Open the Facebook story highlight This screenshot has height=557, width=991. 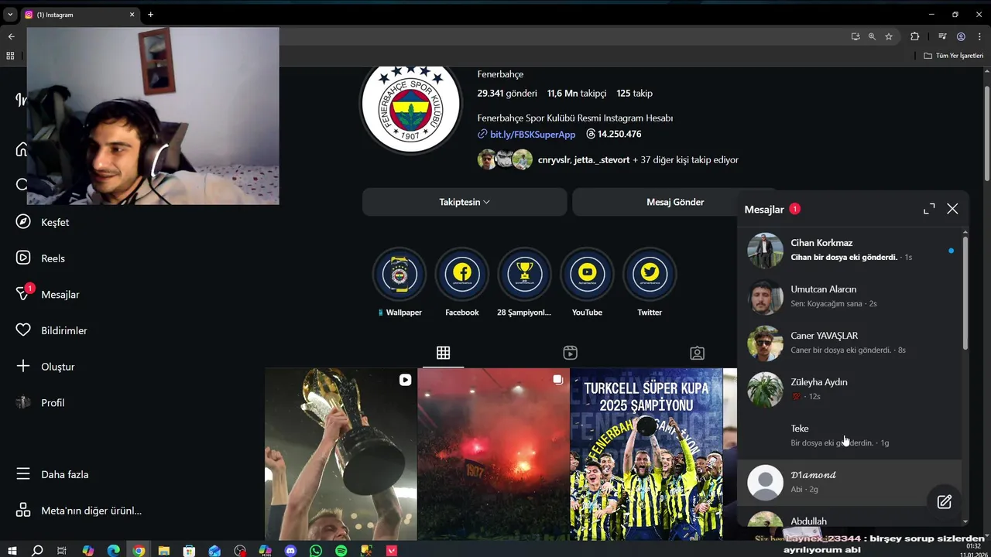pyautogui.click(x=462, y=274)
